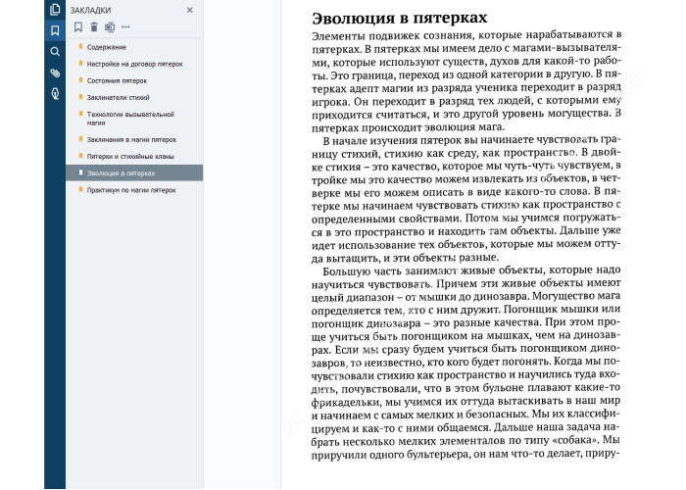Click highlighted bookmark Эволюция в пятерках
Viewport: 686px width, 490px height.
pos(121,172)
